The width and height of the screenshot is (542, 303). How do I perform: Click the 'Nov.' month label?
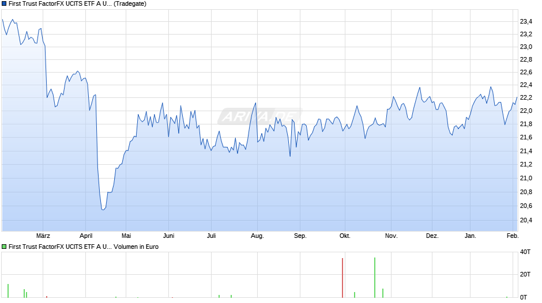pos(392,236)
